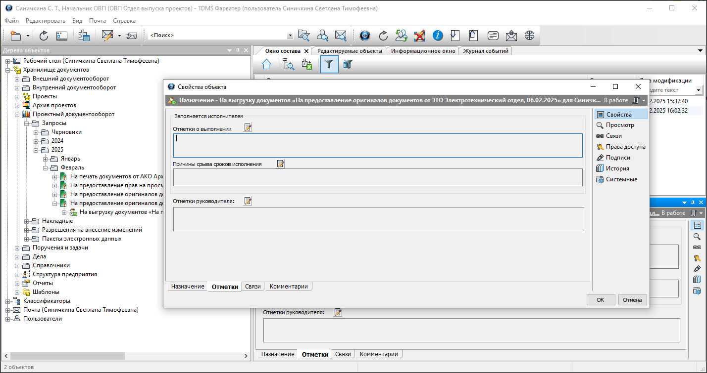Click the key access-rights icon in the background panel strip
This screenshot has height=373, width=707.
click(697, 258)
